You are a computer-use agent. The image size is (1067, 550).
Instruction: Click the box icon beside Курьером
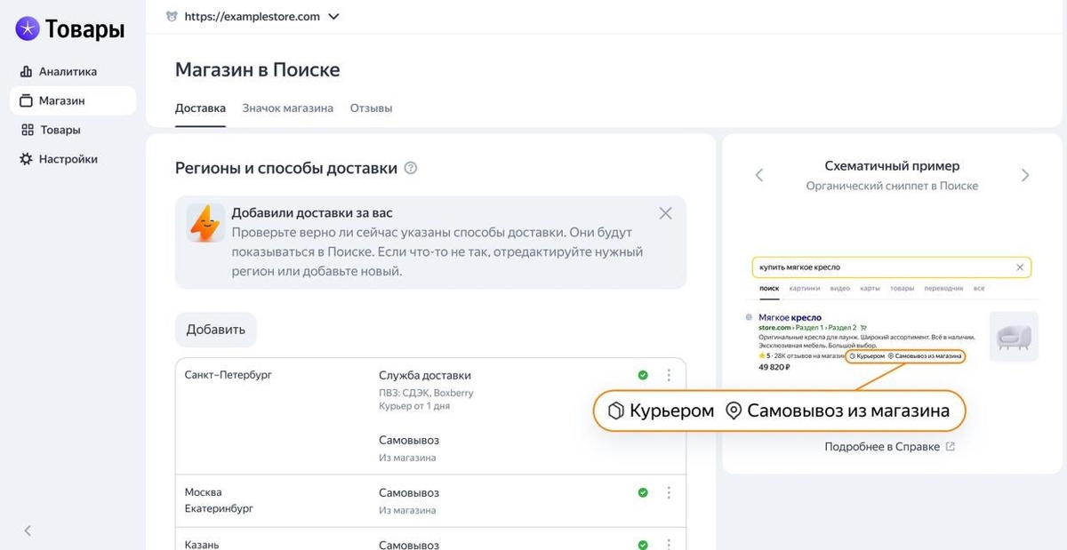pyautogui.click(x=616, y=411)
